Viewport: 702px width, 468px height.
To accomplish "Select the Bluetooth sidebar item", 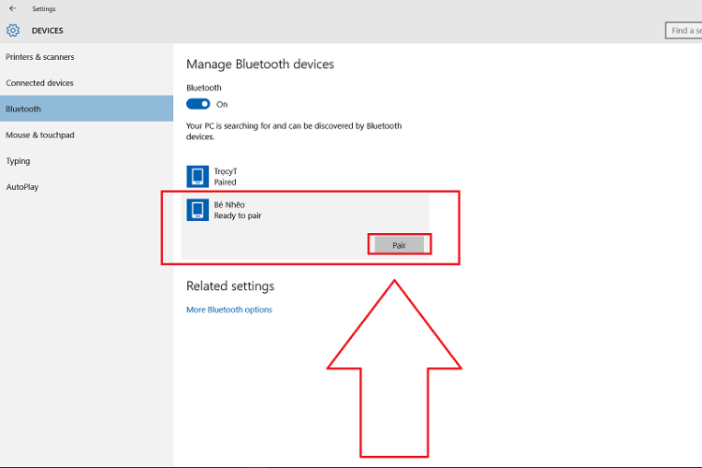I will point(86,109).
